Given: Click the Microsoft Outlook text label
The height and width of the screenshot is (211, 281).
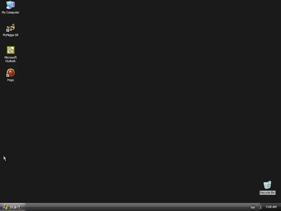Looking at the screenshot, I should 10,59.
